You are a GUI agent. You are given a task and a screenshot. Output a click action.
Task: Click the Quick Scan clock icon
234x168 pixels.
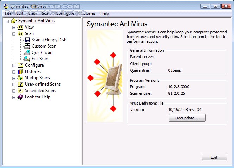tap(27, 52)
